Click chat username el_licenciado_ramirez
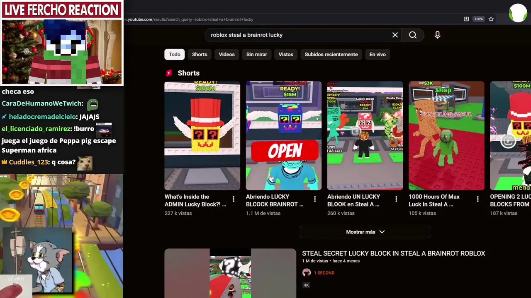The width and height of the screenshot is (531, 298). (x=37, y=129)
